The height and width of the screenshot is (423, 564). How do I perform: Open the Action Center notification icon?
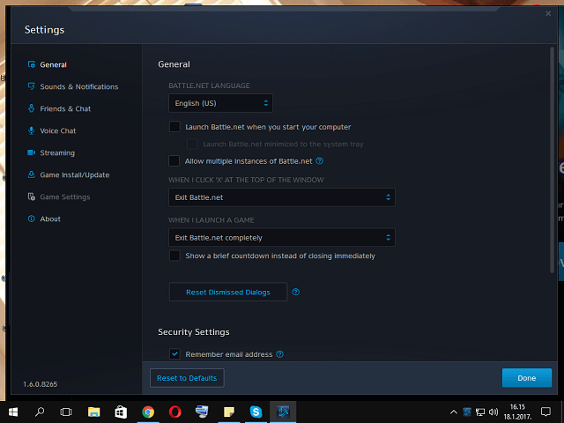pos(545,412)
